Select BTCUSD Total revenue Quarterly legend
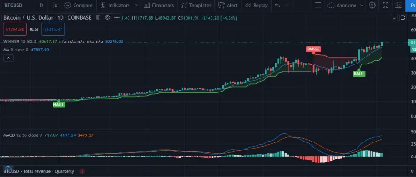 click(39, 171)
